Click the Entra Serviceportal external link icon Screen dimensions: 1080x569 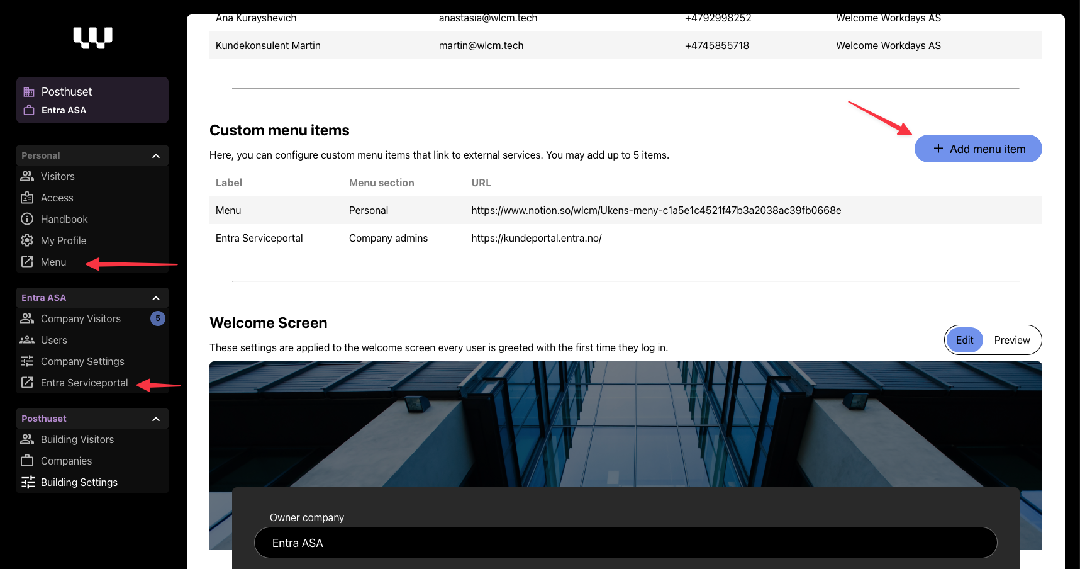pyautogui.click(x=27, y=383)
